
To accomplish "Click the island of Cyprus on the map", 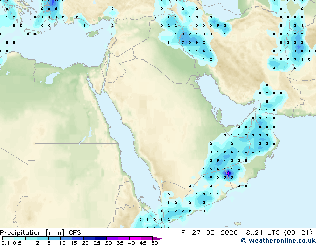I will [94, 34].
